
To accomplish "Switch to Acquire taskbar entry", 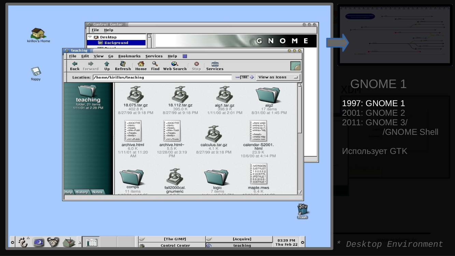I will pyautogui.click(x=239, y=239).
